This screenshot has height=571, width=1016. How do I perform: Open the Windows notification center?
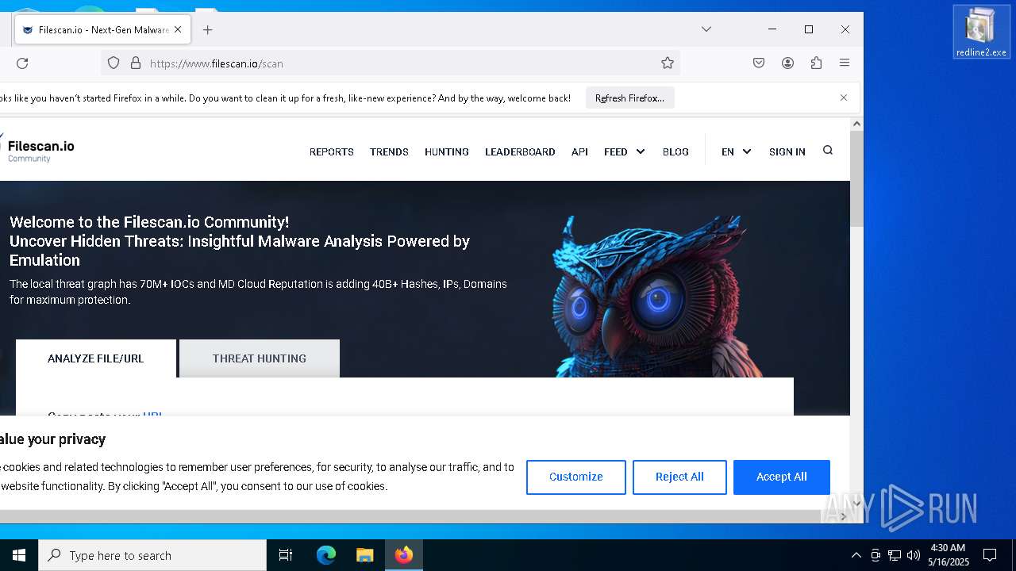click(990, 555)
